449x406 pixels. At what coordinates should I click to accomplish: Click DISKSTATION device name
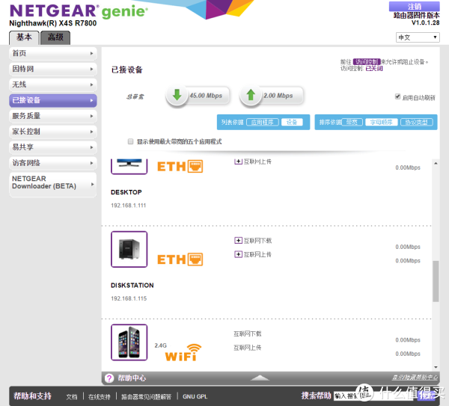(x=132, y=286)
